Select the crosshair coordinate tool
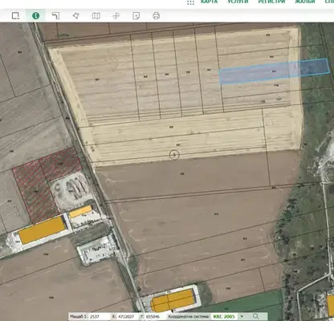The width and height of the screenshot is (334, 321). tap(116, 16)
